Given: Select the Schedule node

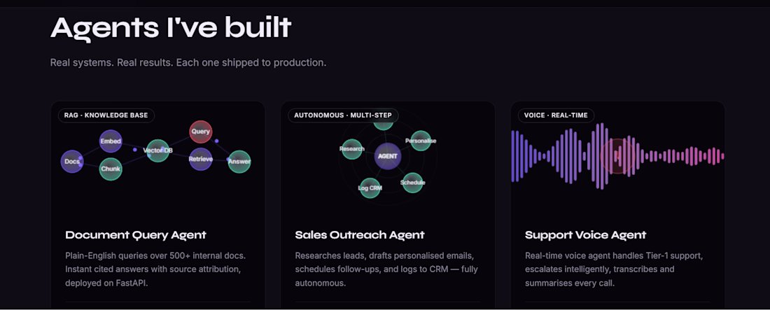Looking at the screenshot, I should click(412, 183).
